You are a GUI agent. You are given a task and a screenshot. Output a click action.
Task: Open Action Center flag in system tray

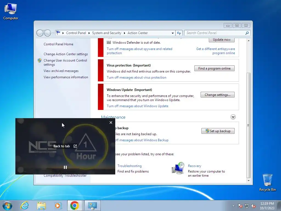[x=240, y=206]
